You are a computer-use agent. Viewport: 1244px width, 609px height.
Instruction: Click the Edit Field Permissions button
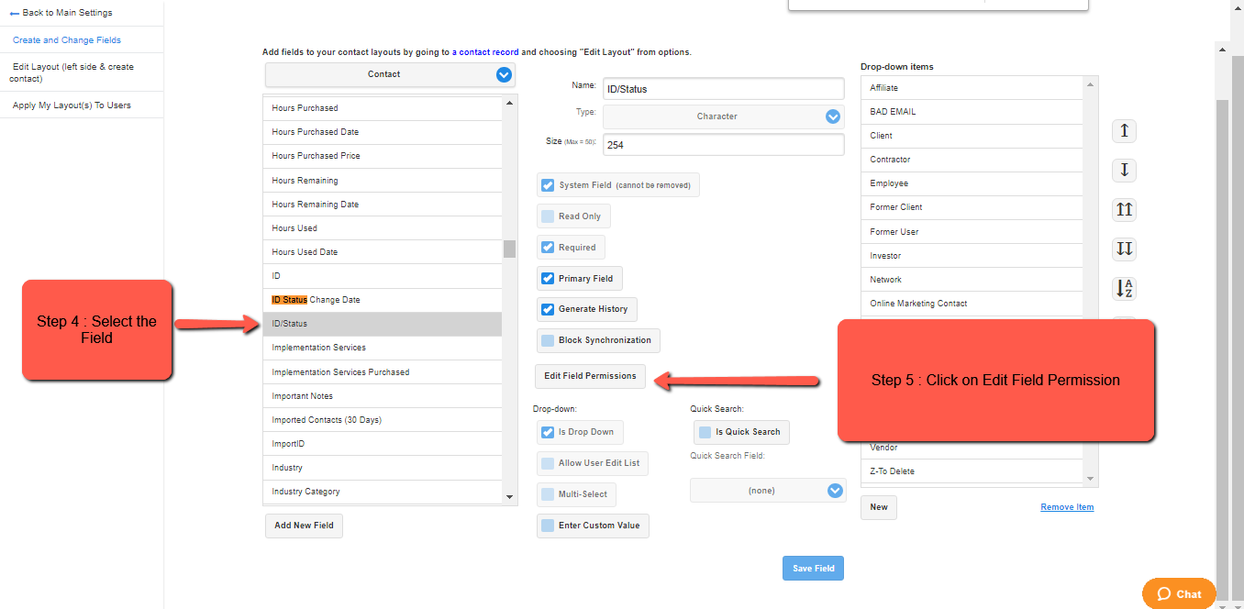click(x=590, y=376)
